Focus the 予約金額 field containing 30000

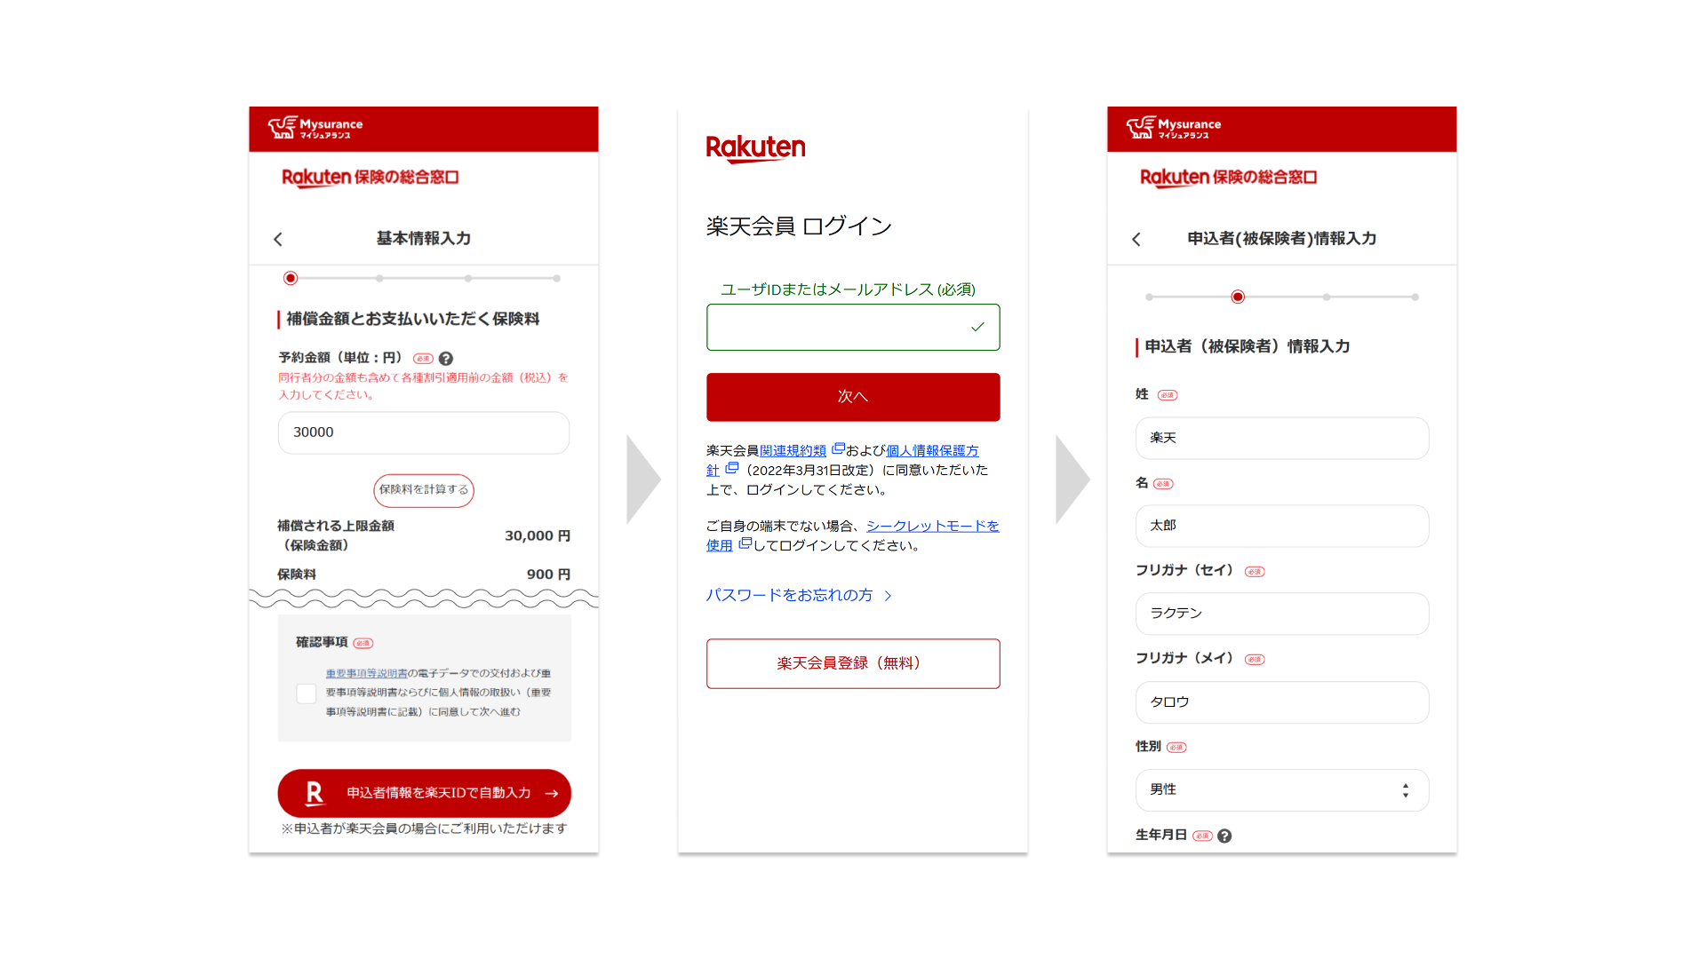pos(424,432)
